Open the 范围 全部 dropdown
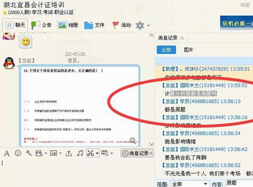253x187 pixels. click(x=190, y=184)
